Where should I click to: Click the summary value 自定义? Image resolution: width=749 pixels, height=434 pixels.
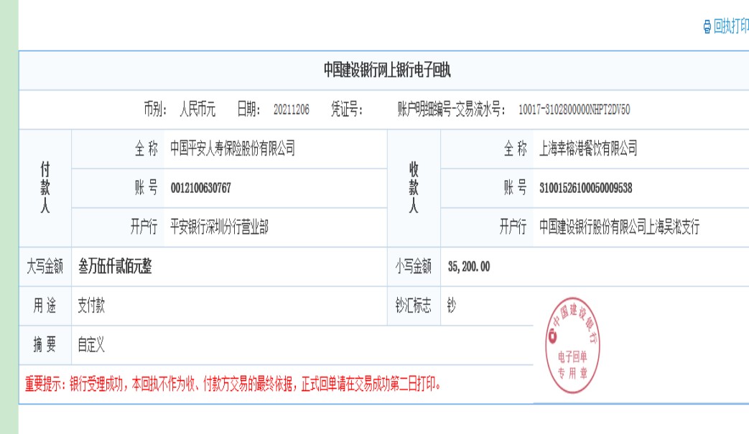tap(91, 346)
